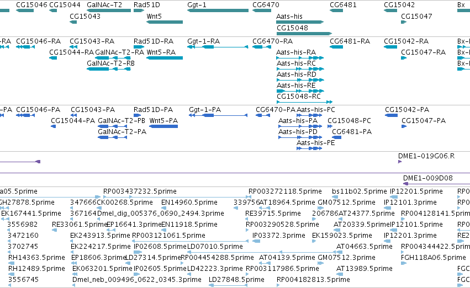Select the CG15047 gene label

[416, 17]
